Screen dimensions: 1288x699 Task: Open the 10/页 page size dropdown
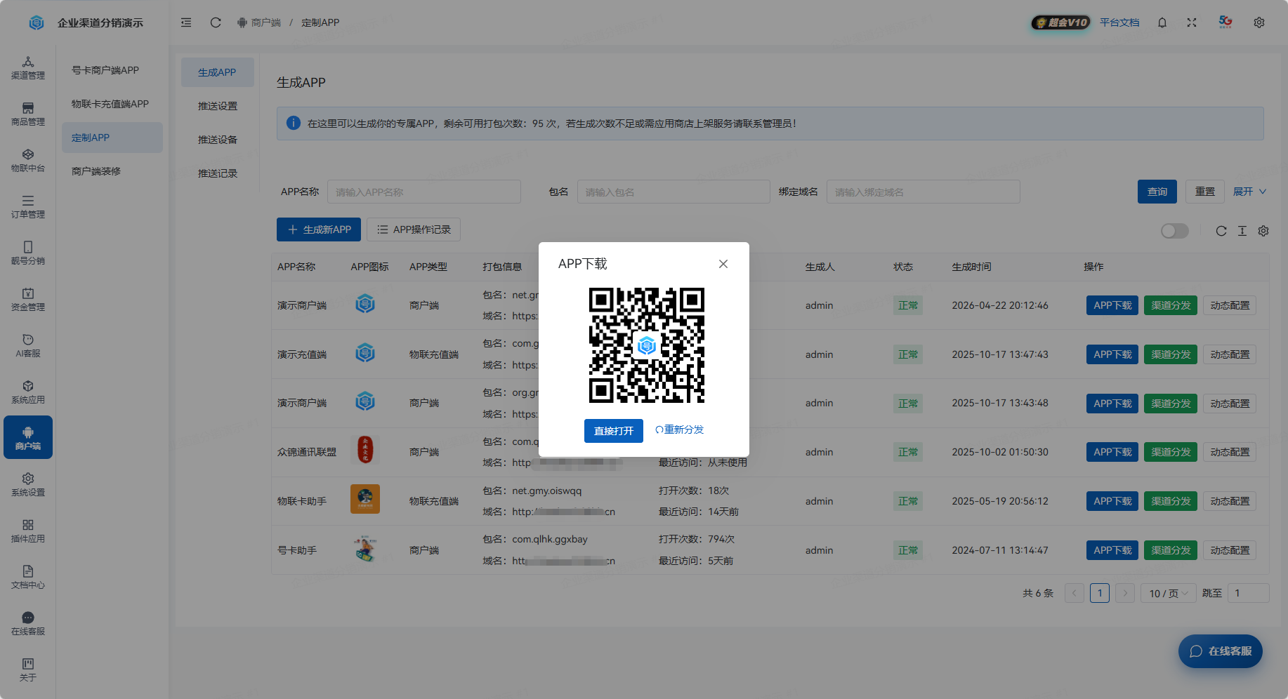tap(1169, 593)
